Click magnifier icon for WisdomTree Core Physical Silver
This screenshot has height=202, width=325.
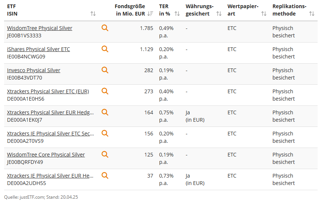click(x=105, y=154)
